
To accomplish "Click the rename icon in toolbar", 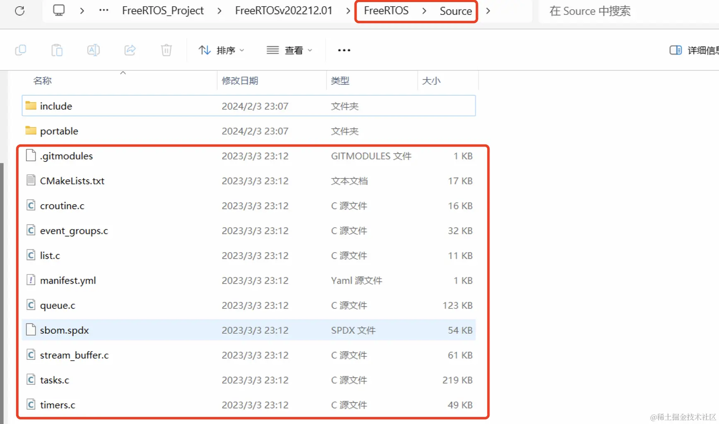I will click(94, 50).
